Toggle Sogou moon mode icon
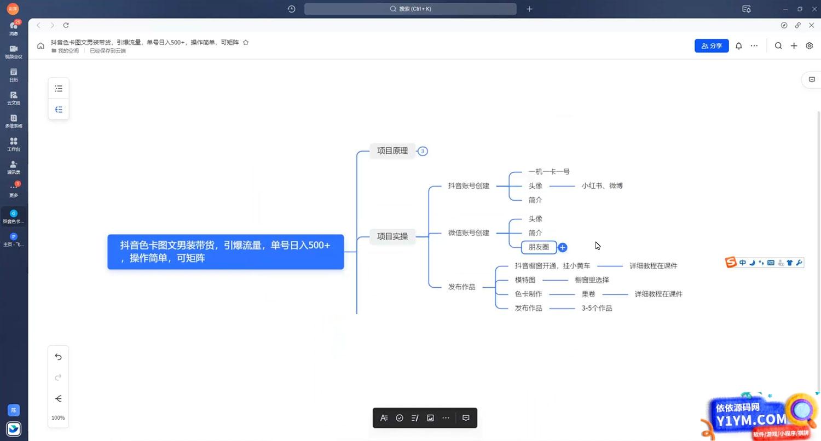Viewport: 821px width, 441px height. (752, 263)
